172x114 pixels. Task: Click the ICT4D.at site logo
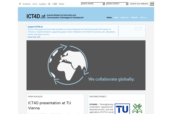pos(55,16)
